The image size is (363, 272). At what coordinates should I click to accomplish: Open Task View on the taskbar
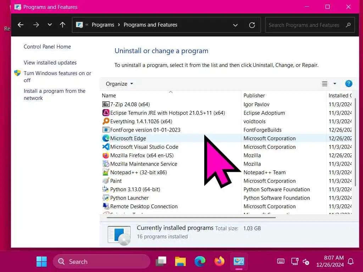pos(161,262)
